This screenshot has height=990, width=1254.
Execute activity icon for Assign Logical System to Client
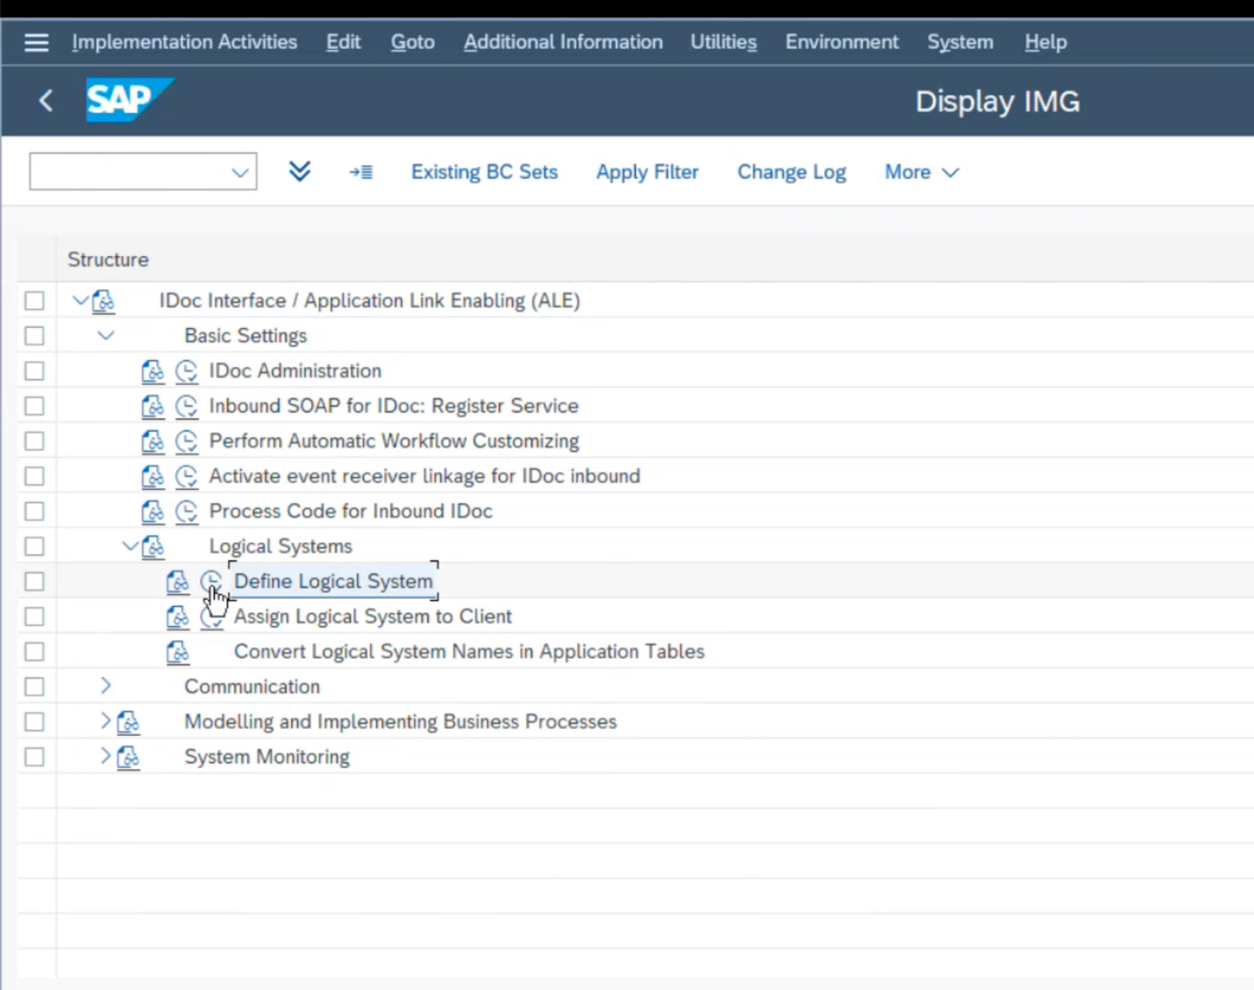211,616
